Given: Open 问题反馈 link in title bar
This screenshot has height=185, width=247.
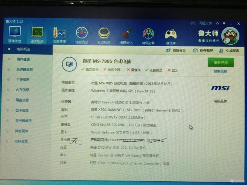Looking at the screenshot, I should [x=205, y=23].
